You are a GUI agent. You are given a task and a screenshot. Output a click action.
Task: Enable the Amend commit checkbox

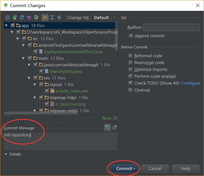[131, 36]
